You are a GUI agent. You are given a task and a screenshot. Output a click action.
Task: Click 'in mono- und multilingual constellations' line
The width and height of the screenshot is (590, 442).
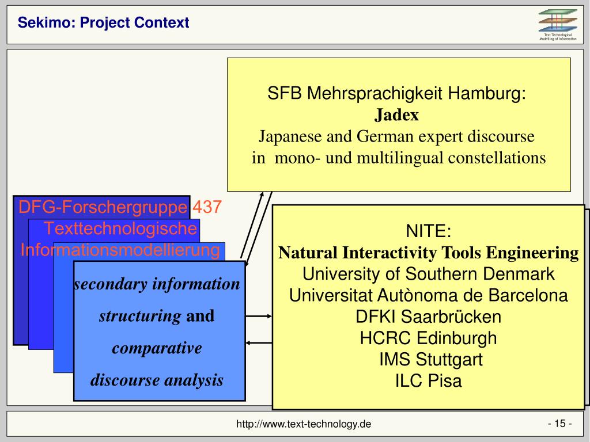click(399, 158)
